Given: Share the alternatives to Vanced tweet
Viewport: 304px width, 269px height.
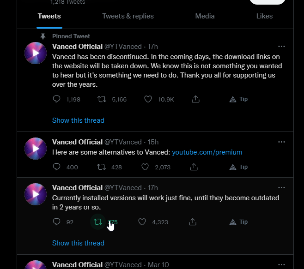Looking at the screenshot, I should pyautogui.click(x=194, y=167).
